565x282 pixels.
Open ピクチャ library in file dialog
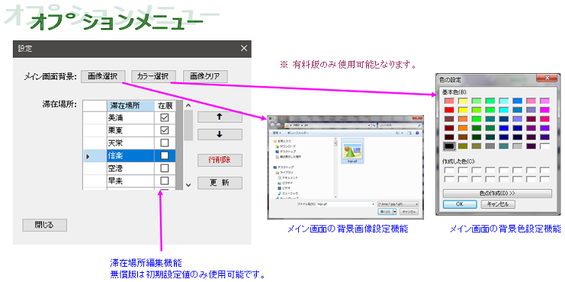285,183
